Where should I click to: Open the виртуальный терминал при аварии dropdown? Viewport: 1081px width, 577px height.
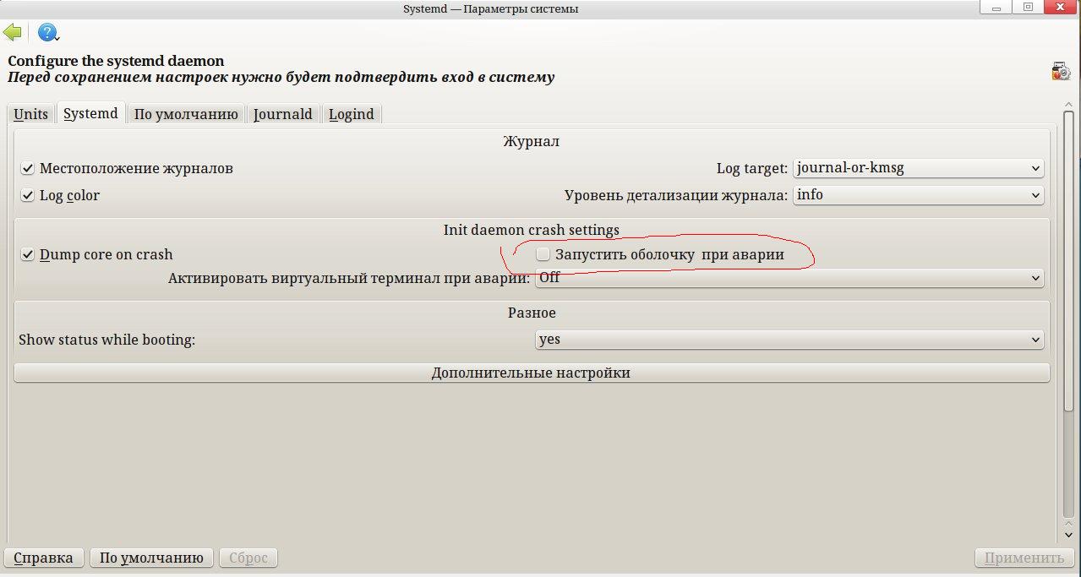point(789,278)
